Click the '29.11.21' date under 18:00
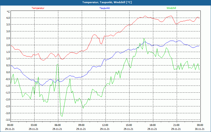Viewport: 211px width, 132px height. tap(152, 129)
